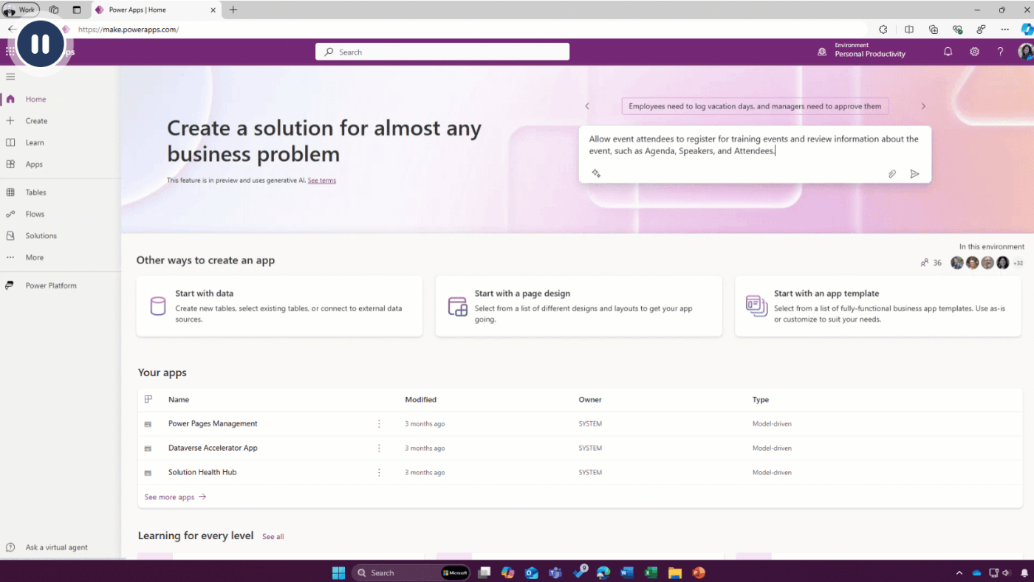Click the people count 36 icon
Screen dimensions: 1034x582
[x=931, y=263]
